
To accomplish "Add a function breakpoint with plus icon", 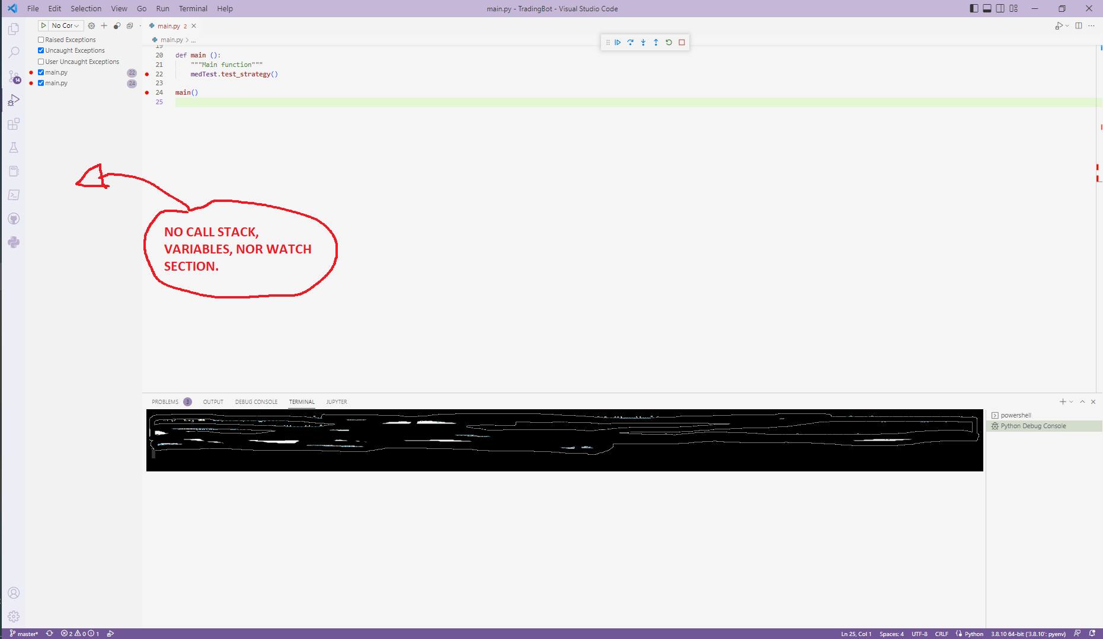I will (x=104, y=25).
